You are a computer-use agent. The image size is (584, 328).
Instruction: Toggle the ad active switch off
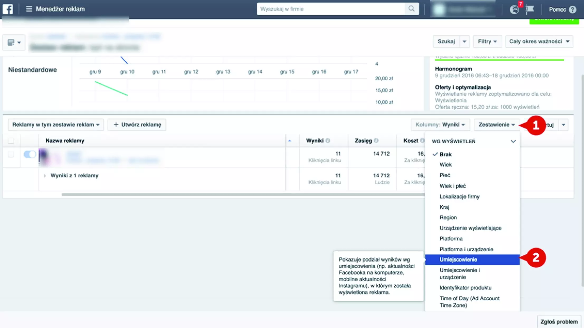coord(30,154)
